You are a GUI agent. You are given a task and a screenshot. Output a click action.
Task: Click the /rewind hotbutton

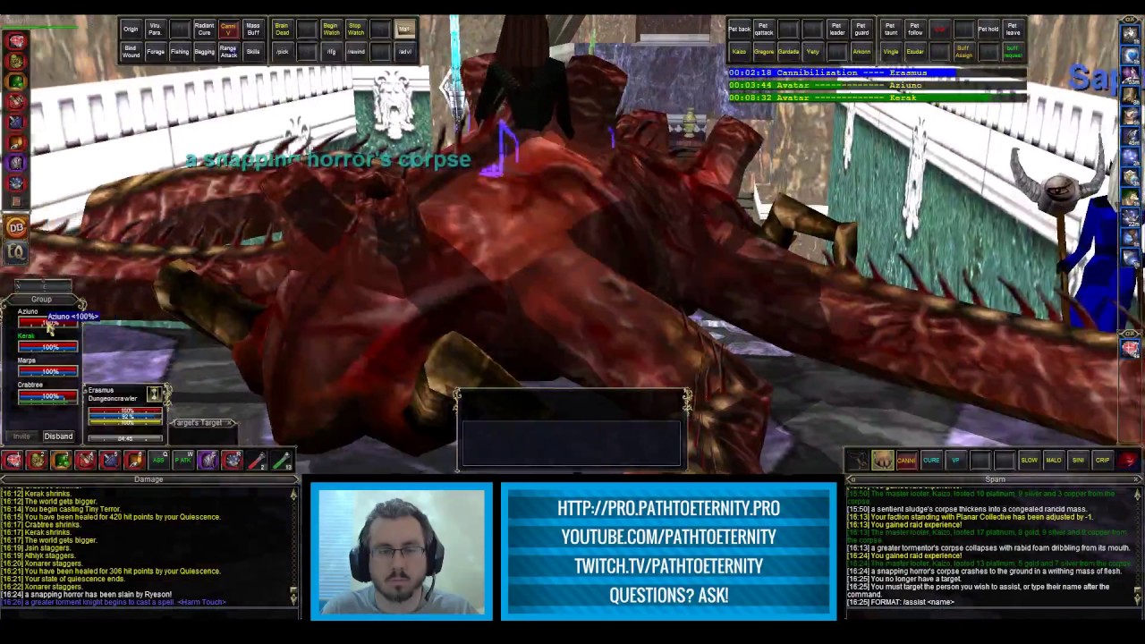pyautogui.click(x=356, y=52)
